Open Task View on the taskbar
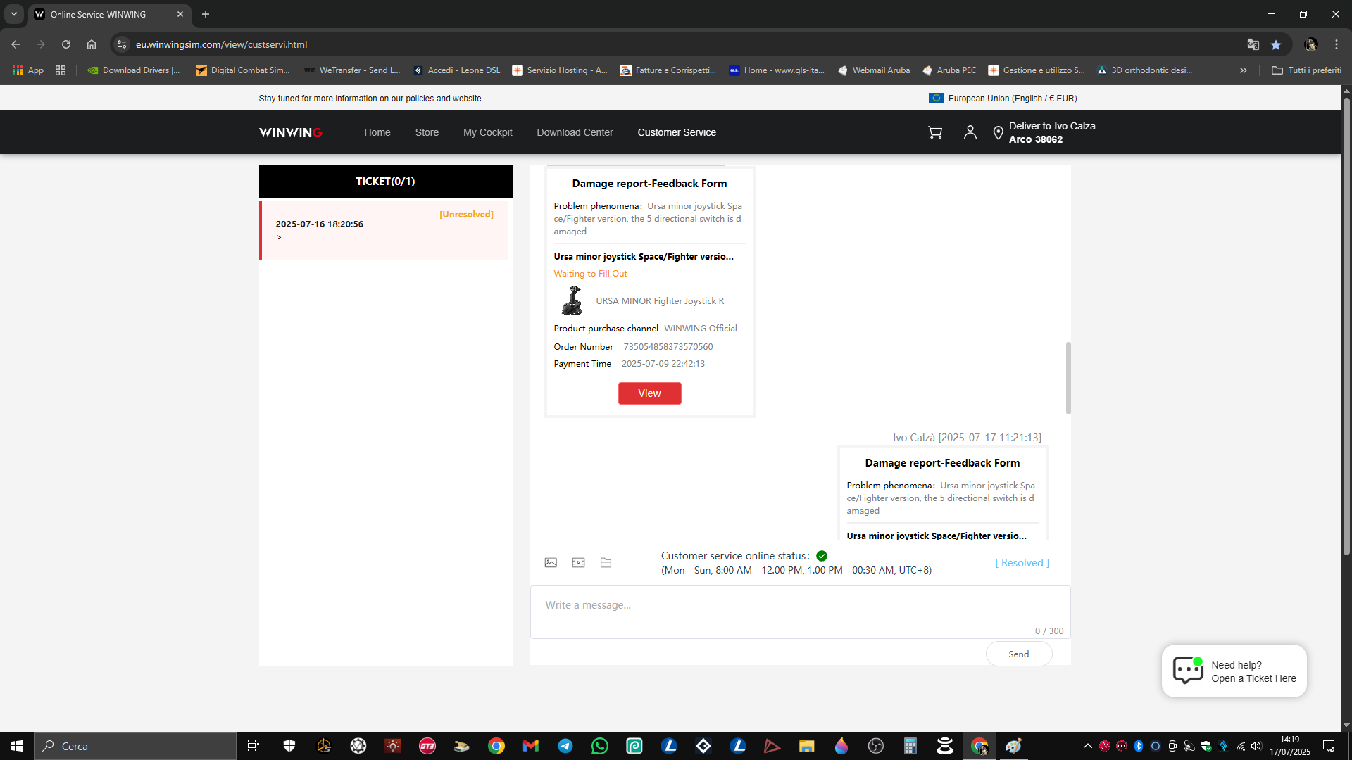Image resolution: width=1352 pixels, height=760 pixels. click(254, 746)
